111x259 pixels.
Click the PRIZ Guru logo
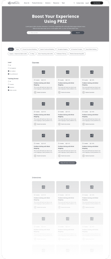[14, 3]
